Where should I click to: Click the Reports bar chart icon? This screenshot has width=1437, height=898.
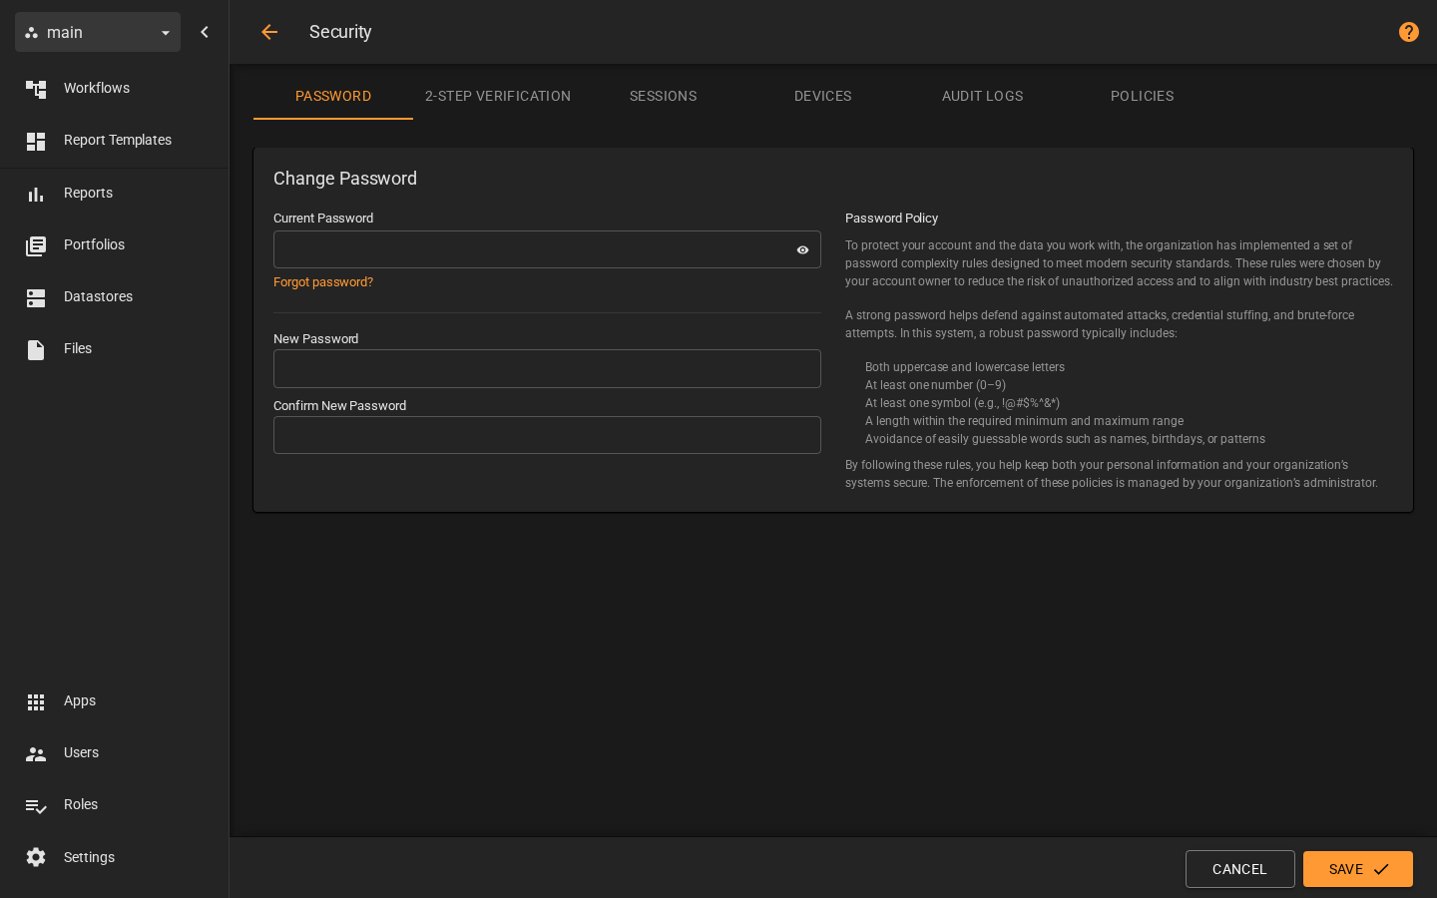(x=36, y=194)
